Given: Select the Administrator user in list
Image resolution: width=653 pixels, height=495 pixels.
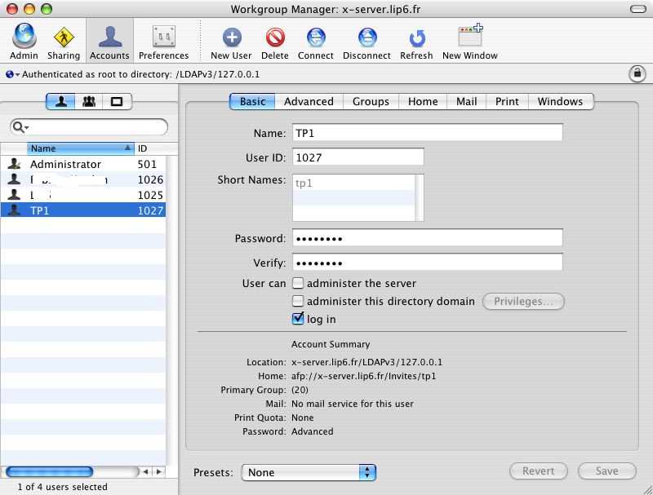Looking at the screenshot, I should coord(65,164).
